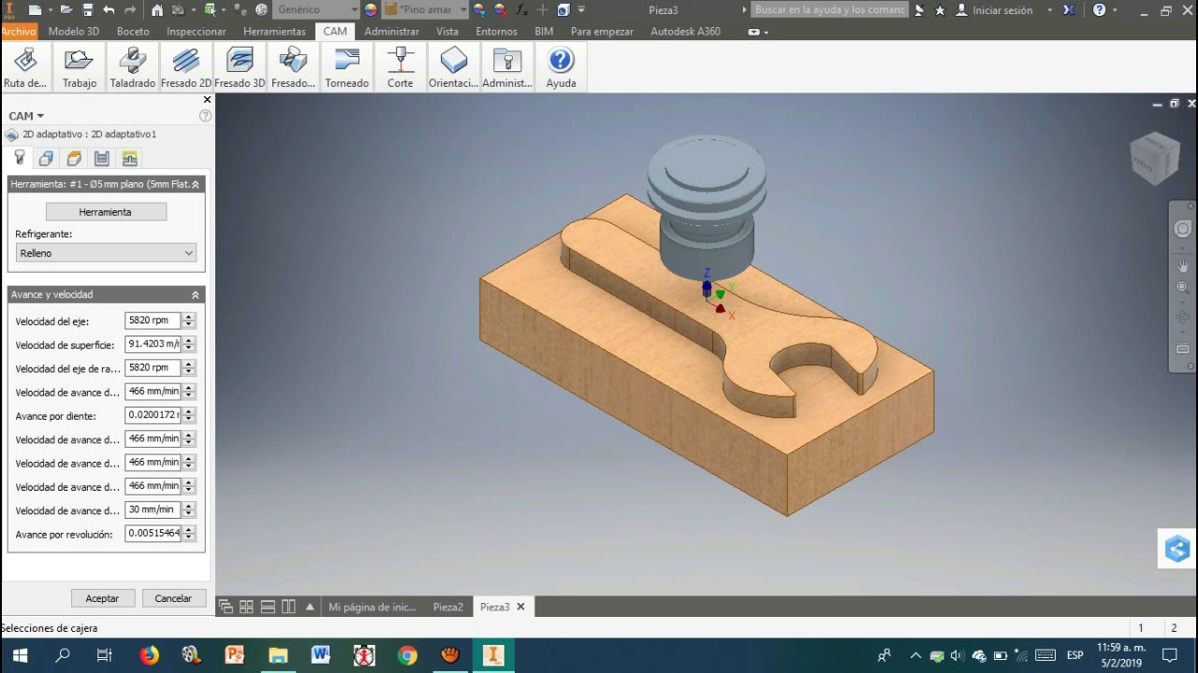Select the Fresado 3D milling tool

(x=240, y=67)
